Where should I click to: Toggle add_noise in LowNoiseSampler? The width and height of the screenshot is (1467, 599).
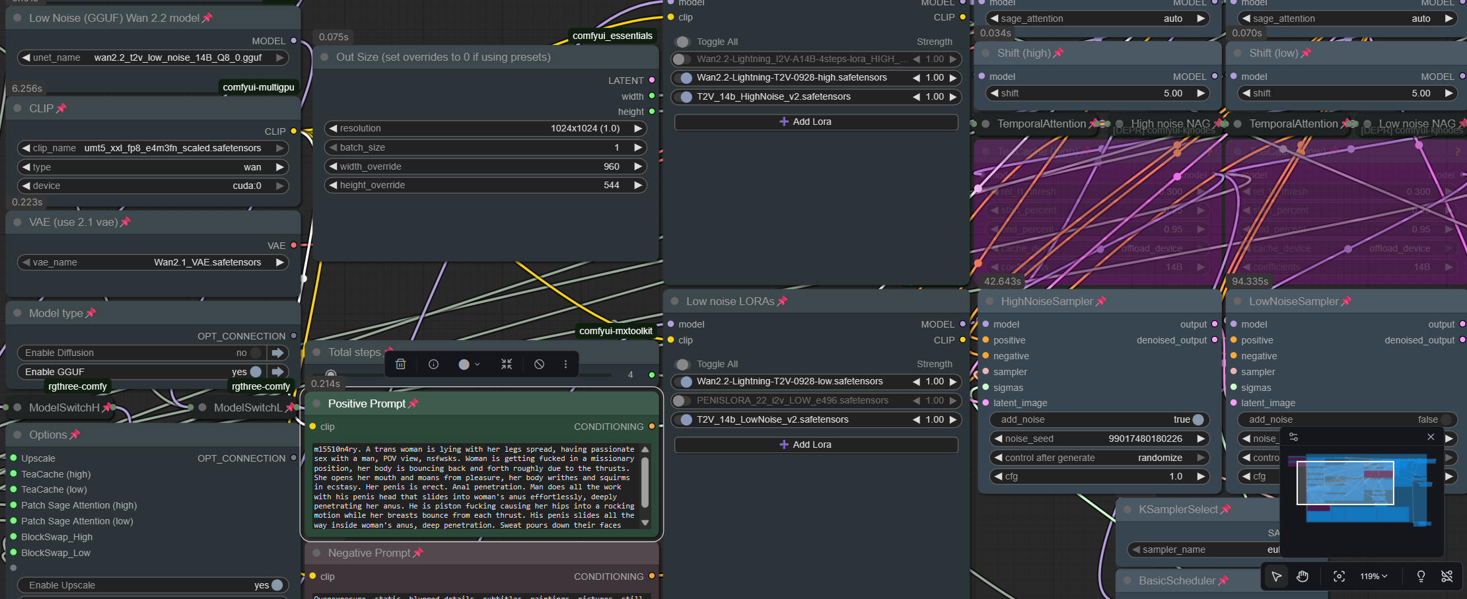pos(1445,420)
